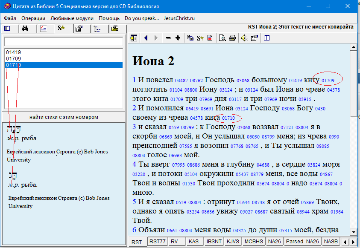Select 01419 in the numbers list
Image resolution: width=360 pixels, height=248 pixels.
(14, 52)
